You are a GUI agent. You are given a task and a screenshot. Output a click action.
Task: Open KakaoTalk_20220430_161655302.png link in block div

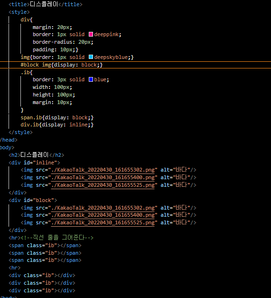pyautogui.click(x=103, y=208)
